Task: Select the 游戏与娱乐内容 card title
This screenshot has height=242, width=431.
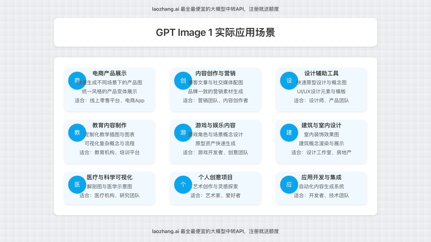Action: (215, 125)
